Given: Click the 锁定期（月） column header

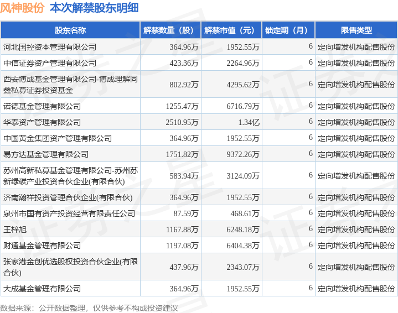Looking at the screenshot, I should point(288,30).
